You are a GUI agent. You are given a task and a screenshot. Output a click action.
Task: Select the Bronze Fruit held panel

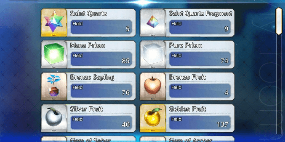point(200,91)
